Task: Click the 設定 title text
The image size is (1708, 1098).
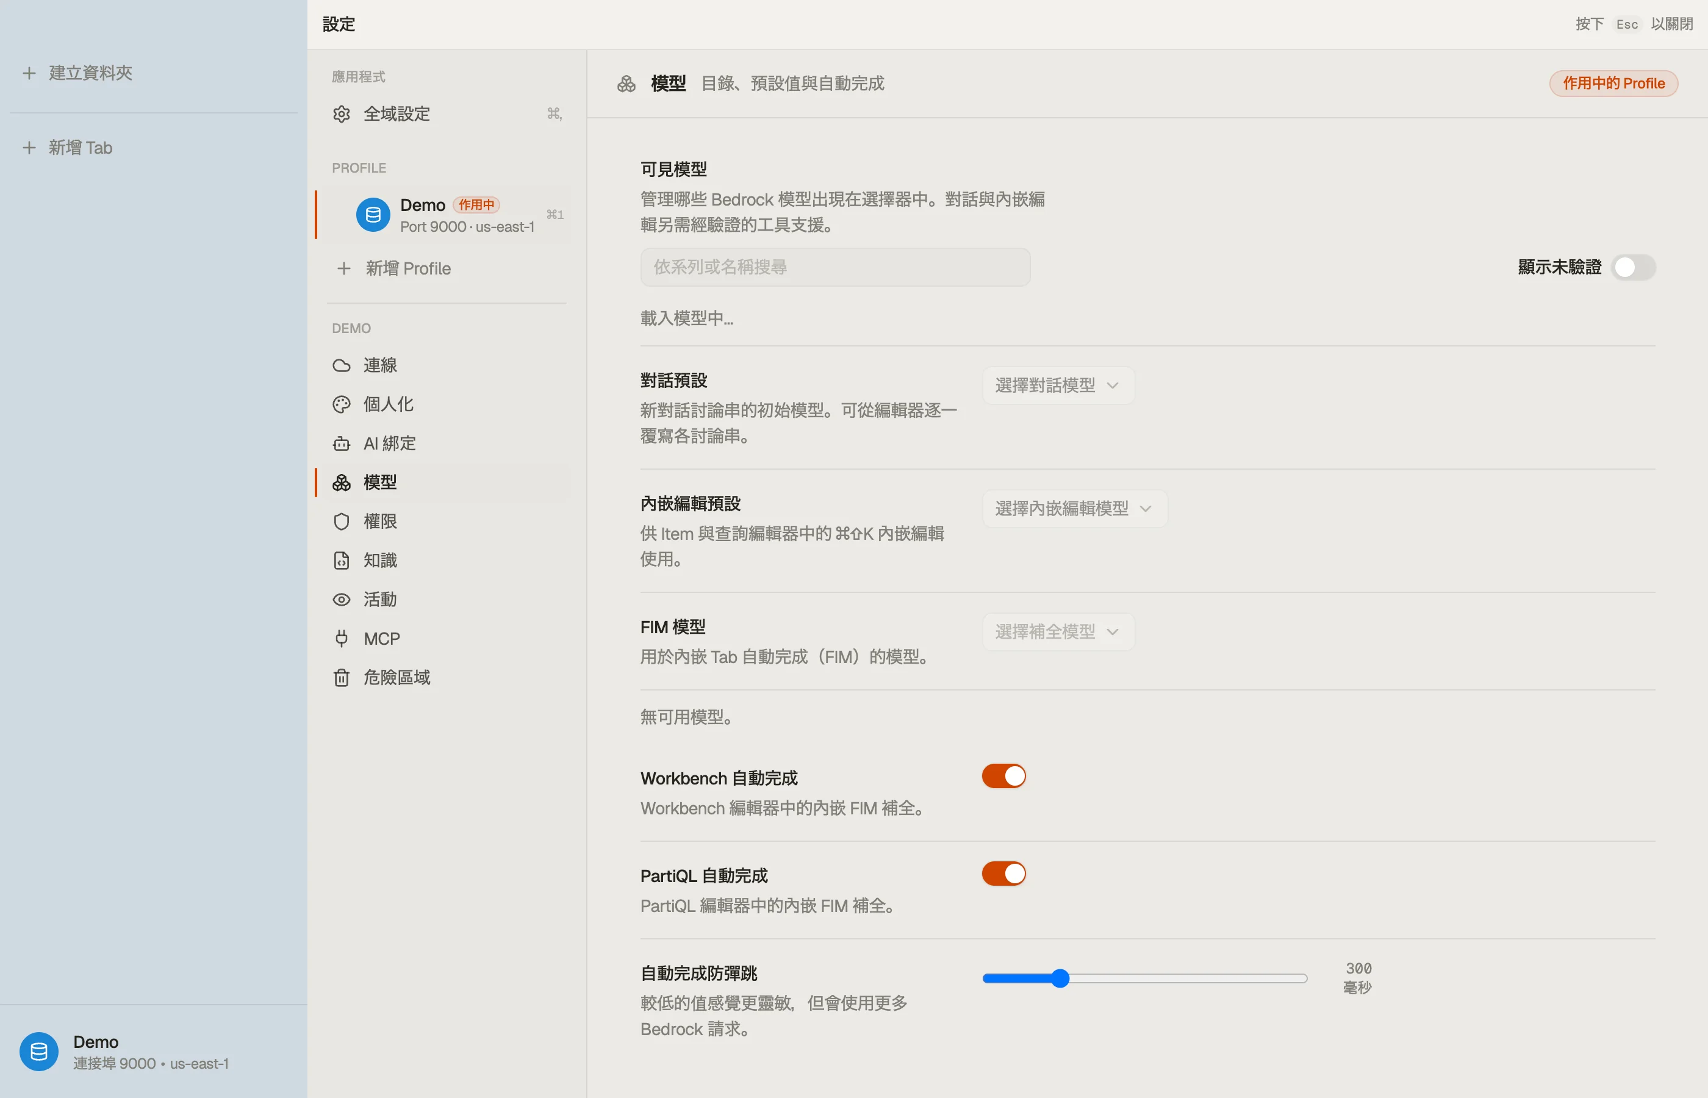Action: 339,24
